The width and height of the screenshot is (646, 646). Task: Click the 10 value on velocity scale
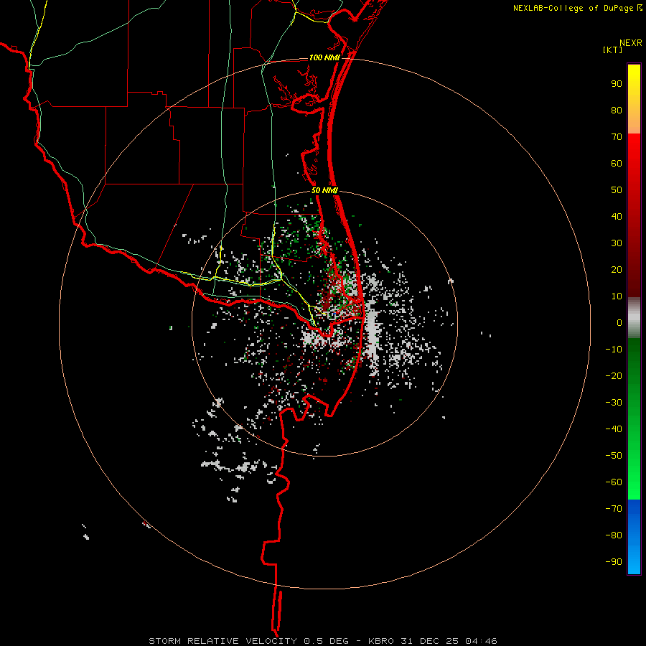[617, 296]
